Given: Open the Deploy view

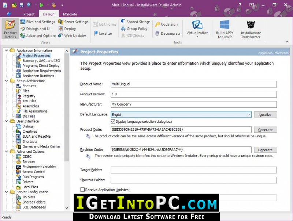Looking at the screenshot, I should click(x=67, y=29).
